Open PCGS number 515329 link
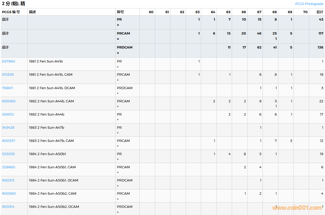The width and height of the screenshot is (325, 215). pyautogui.click(x=8, y=75)
